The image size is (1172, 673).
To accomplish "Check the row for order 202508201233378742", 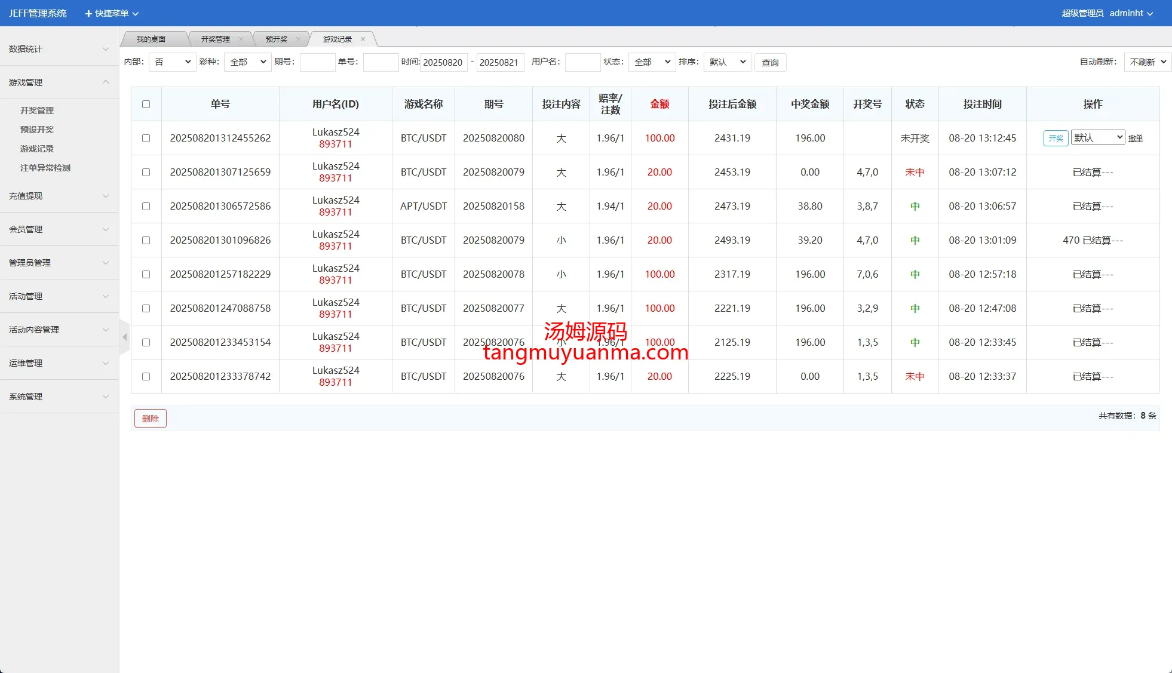I will click(146, 377).
